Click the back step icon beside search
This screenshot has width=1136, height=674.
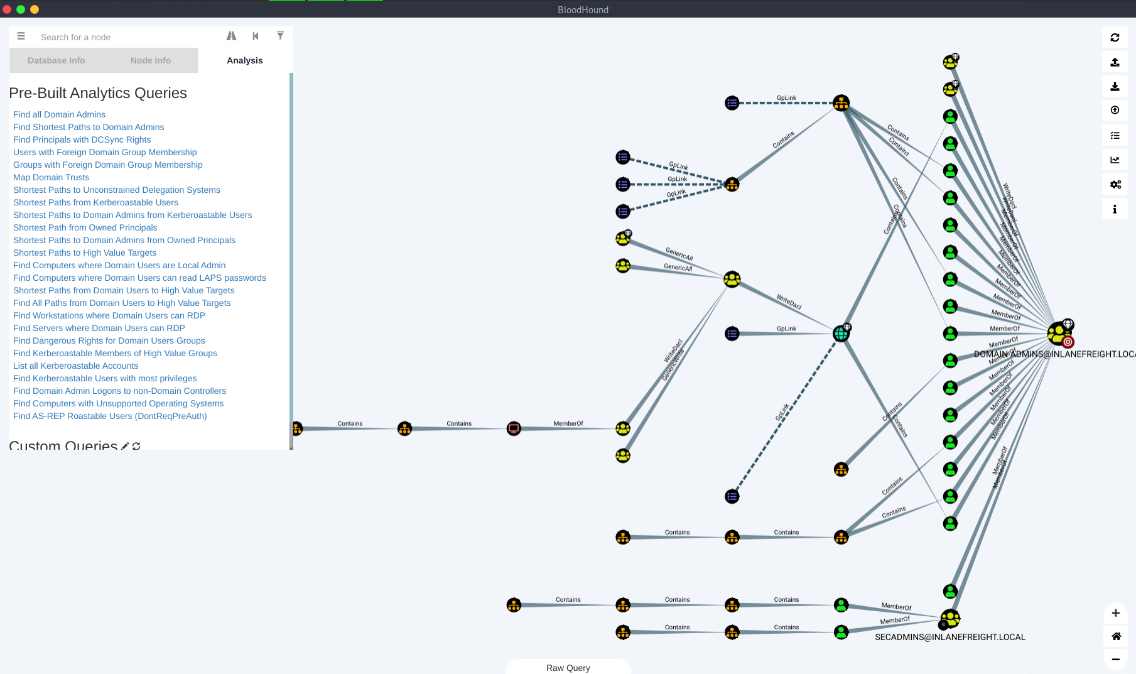point(256,36)
